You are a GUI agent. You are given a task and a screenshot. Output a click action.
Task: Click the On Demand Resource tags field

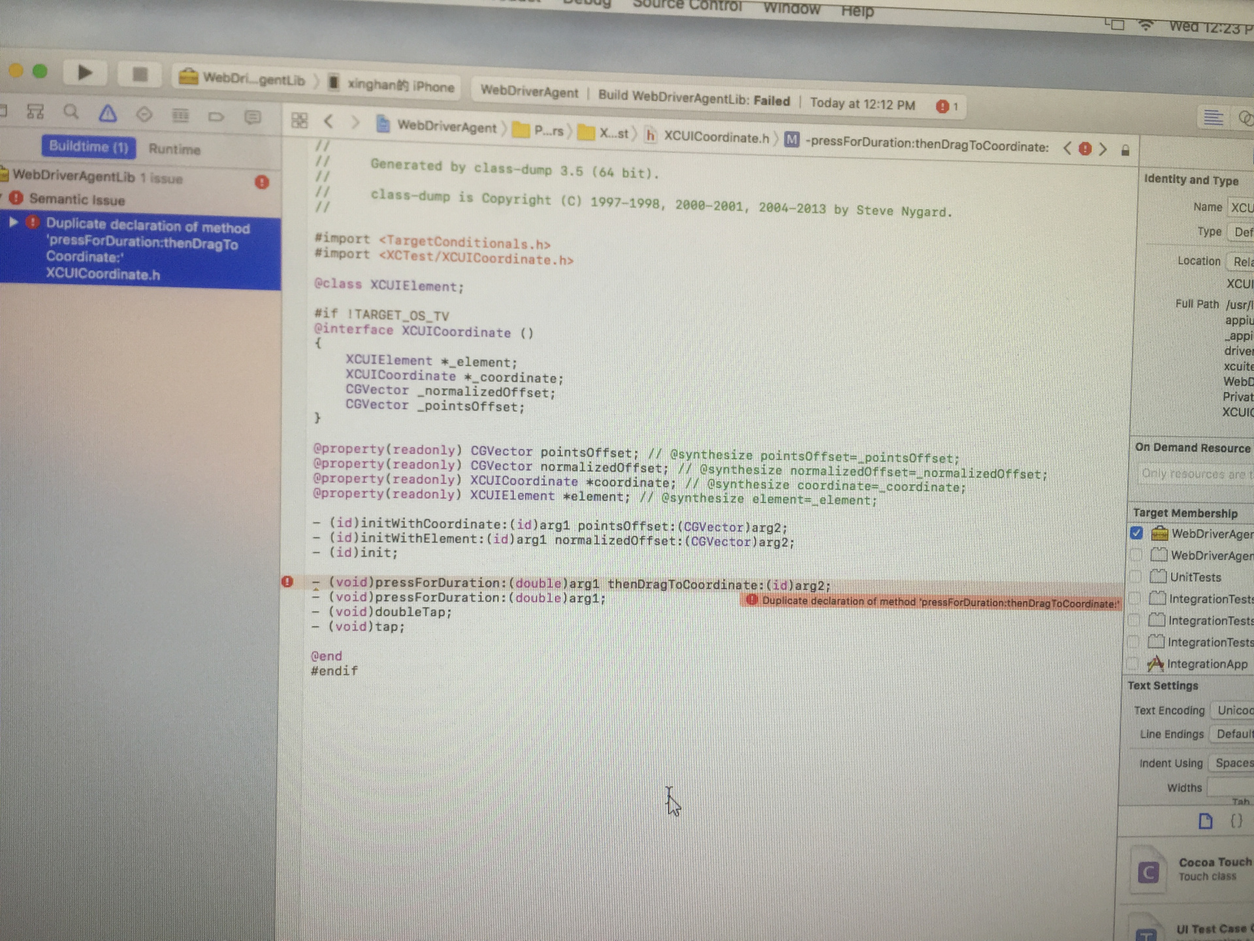[1195, 474]
